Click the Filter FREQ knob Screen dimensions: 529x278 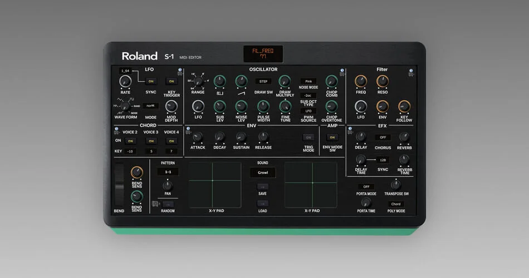(x=361, y=81)
